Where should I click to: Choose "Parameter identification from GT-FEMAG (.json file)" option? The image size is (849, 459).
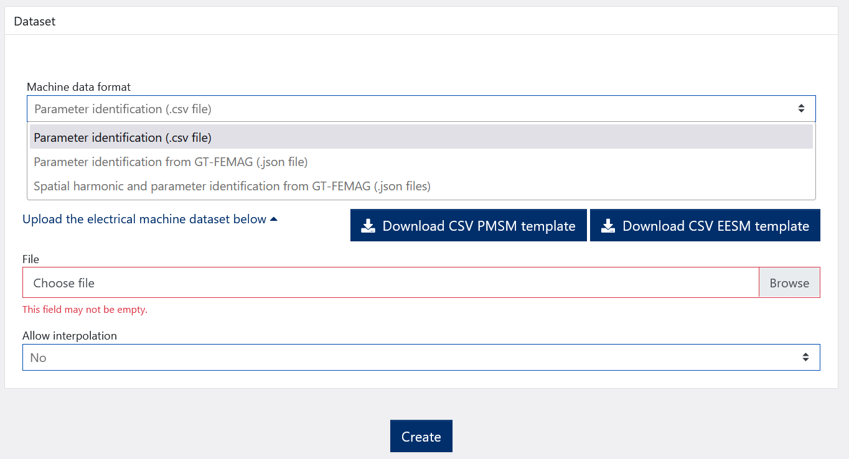click(171, 162)
